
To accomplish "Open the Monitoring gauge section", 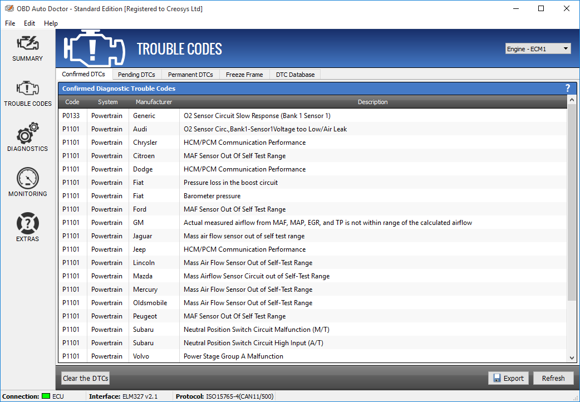I will pyautogui.click(x=27, y=182).
